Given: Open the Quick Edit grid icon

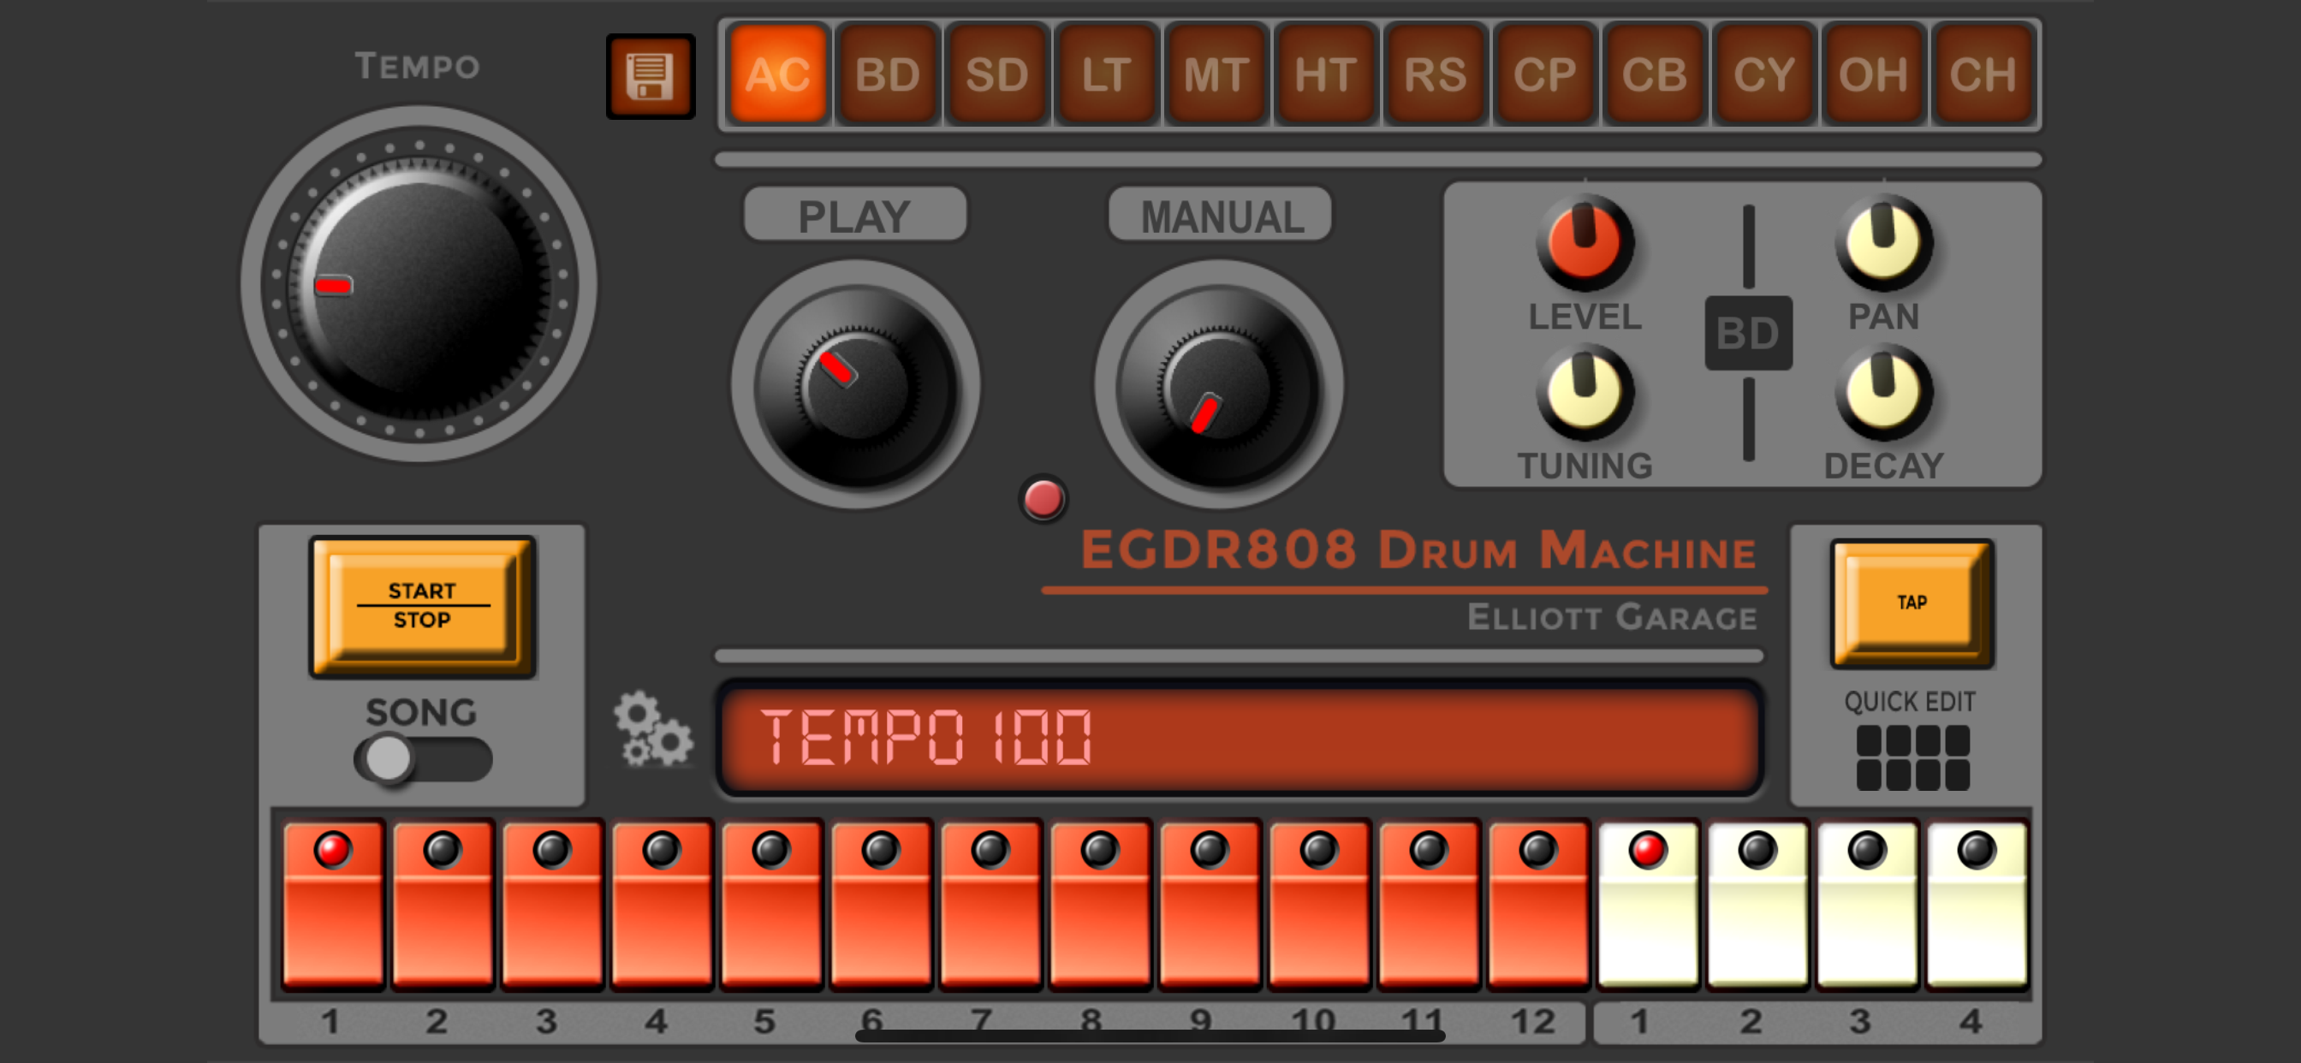Looking at the screenshot, I should (1912, 757).
